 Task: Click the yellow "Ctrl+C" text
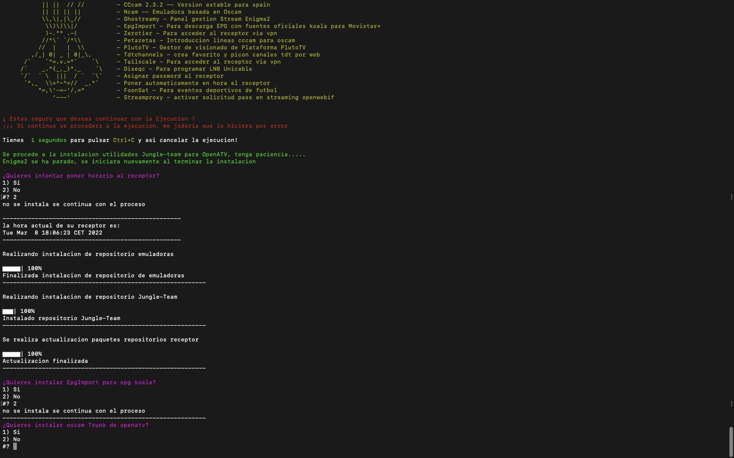tap(123, 140)
